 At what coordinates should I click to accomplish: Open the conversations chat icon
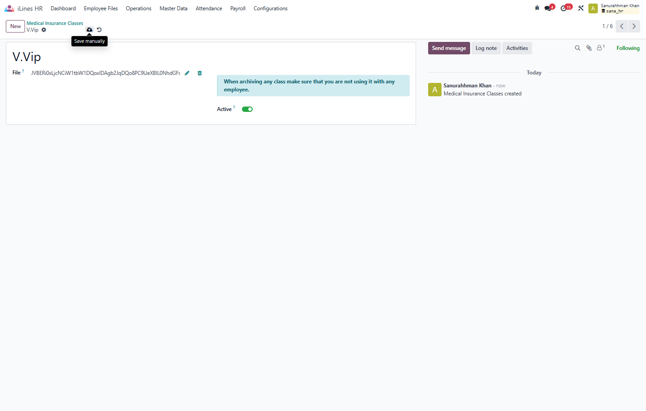(548, 8)
